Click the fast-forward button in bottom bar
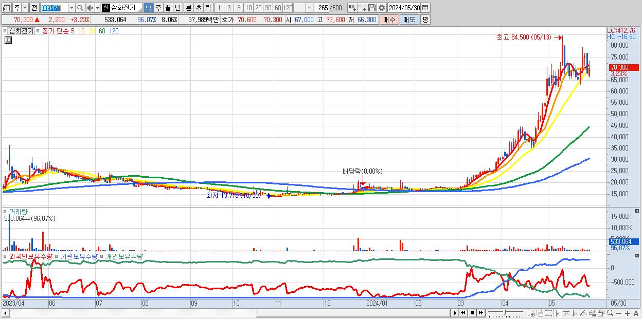This screenshot has height=319, width=642. pyautogui.click(x=480, y=313)
